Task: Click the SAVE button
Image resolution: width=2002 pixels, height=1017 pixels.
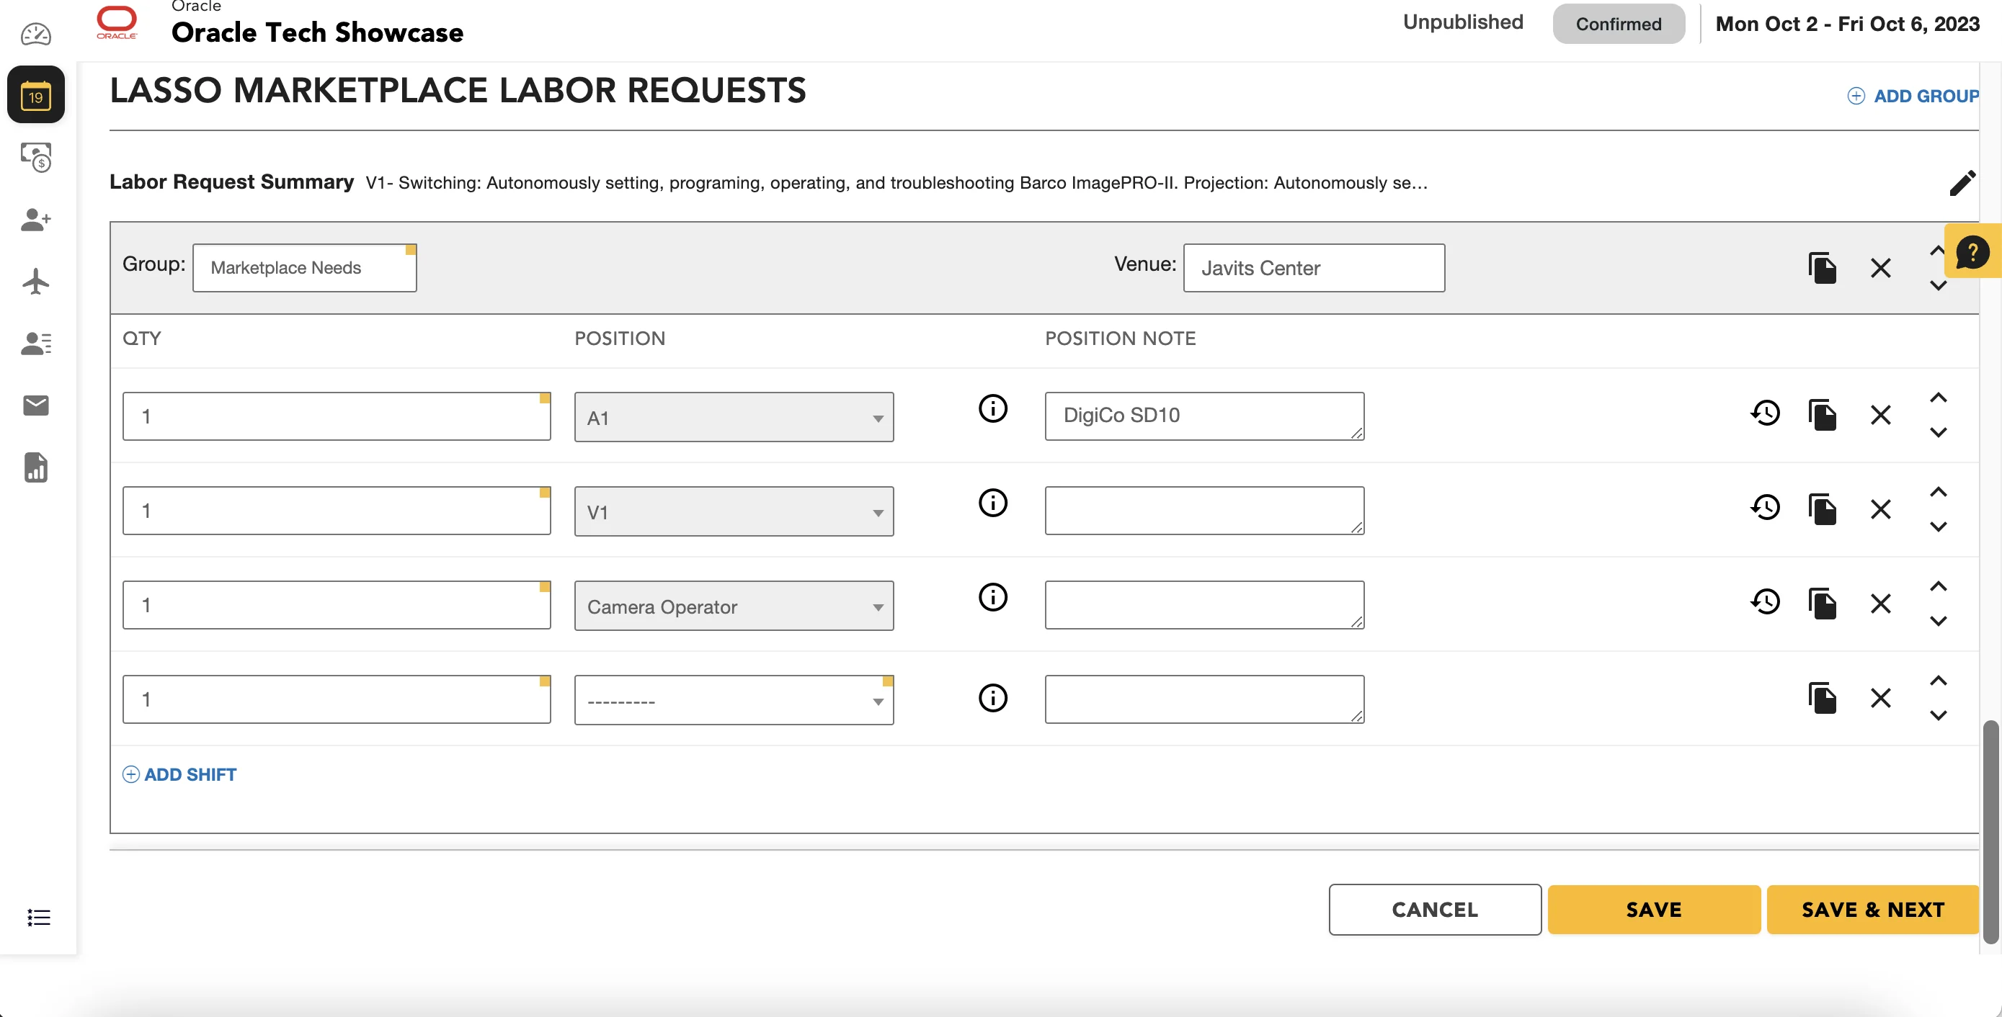Action: pyautogui.click(x=1654, y=910)
